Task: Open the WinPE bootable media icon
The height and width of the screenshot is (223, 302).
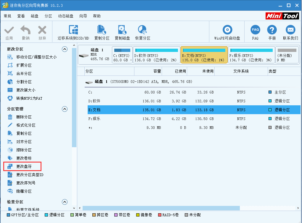Action: point(227,30)
